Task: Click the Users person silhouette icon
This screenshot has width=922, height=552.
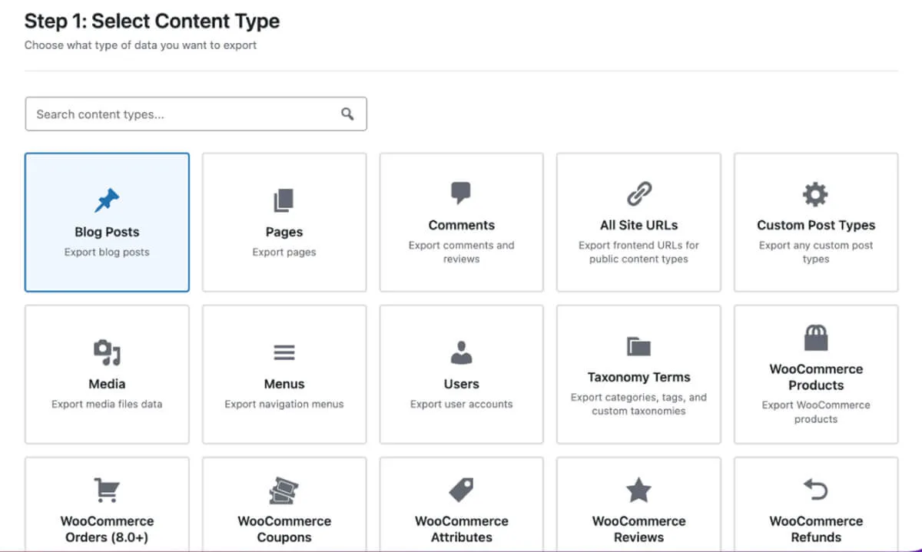Action: [x=461, y=352]
